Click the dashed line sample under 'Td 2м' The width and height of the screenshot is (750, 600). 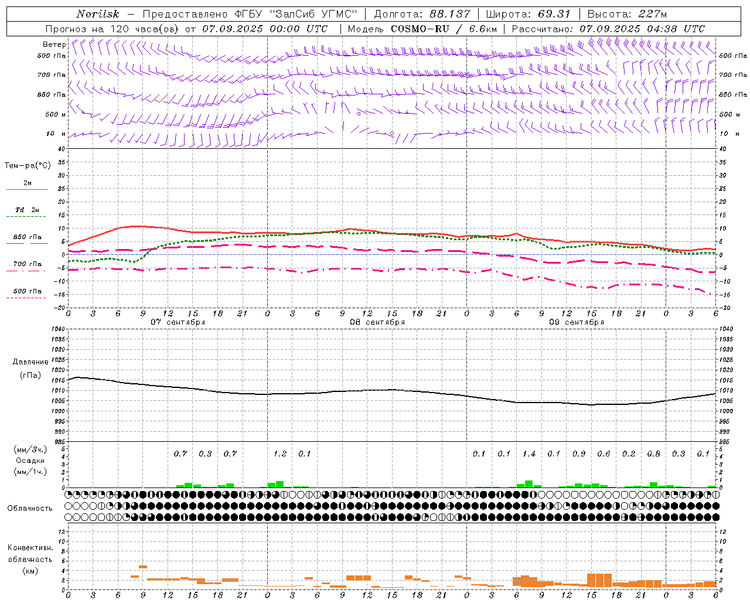pyautogui.click(x=27, y=217)
